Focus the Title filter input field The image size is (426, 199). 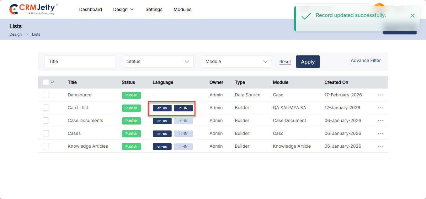80,62
